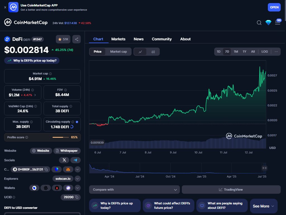
Task: Set chart range to 7D
Action: [x=227, y=52]
